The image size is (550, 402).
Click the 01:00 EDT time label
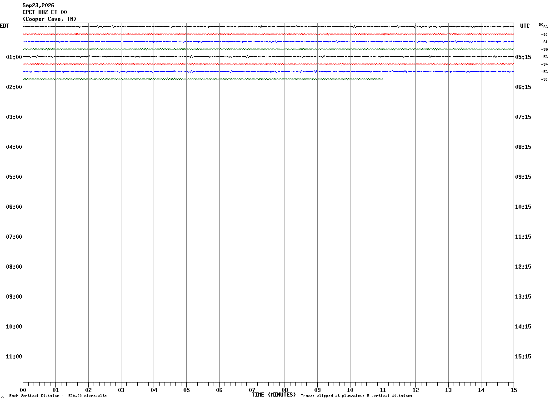point(14,57)
